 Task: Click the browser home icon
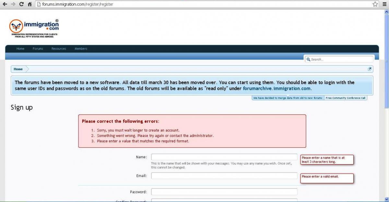[x=30, y=4]
